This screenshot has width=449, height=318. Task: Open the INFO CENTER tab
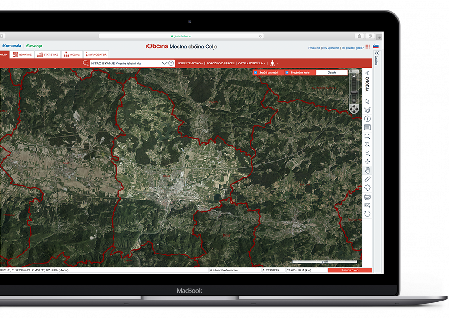pyautogui.click(x=96, y=54)
